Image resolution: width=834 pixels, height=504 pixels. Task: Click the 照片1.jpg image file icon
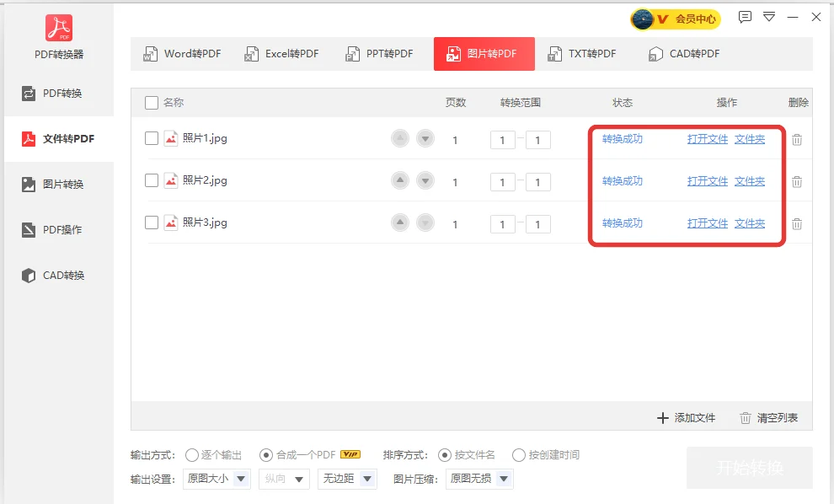[x=171, y=138]
